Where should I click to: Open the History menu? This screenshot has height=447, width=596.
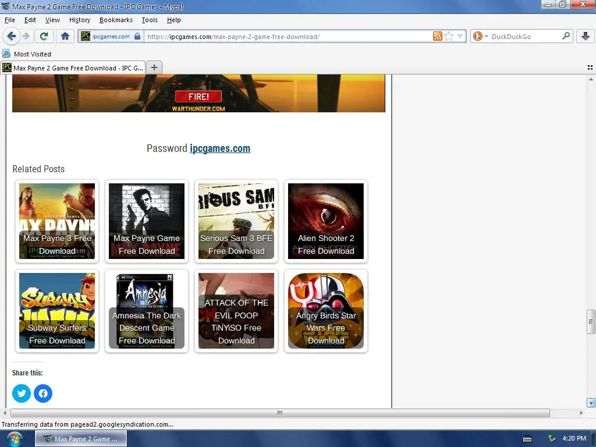[80, 20]
